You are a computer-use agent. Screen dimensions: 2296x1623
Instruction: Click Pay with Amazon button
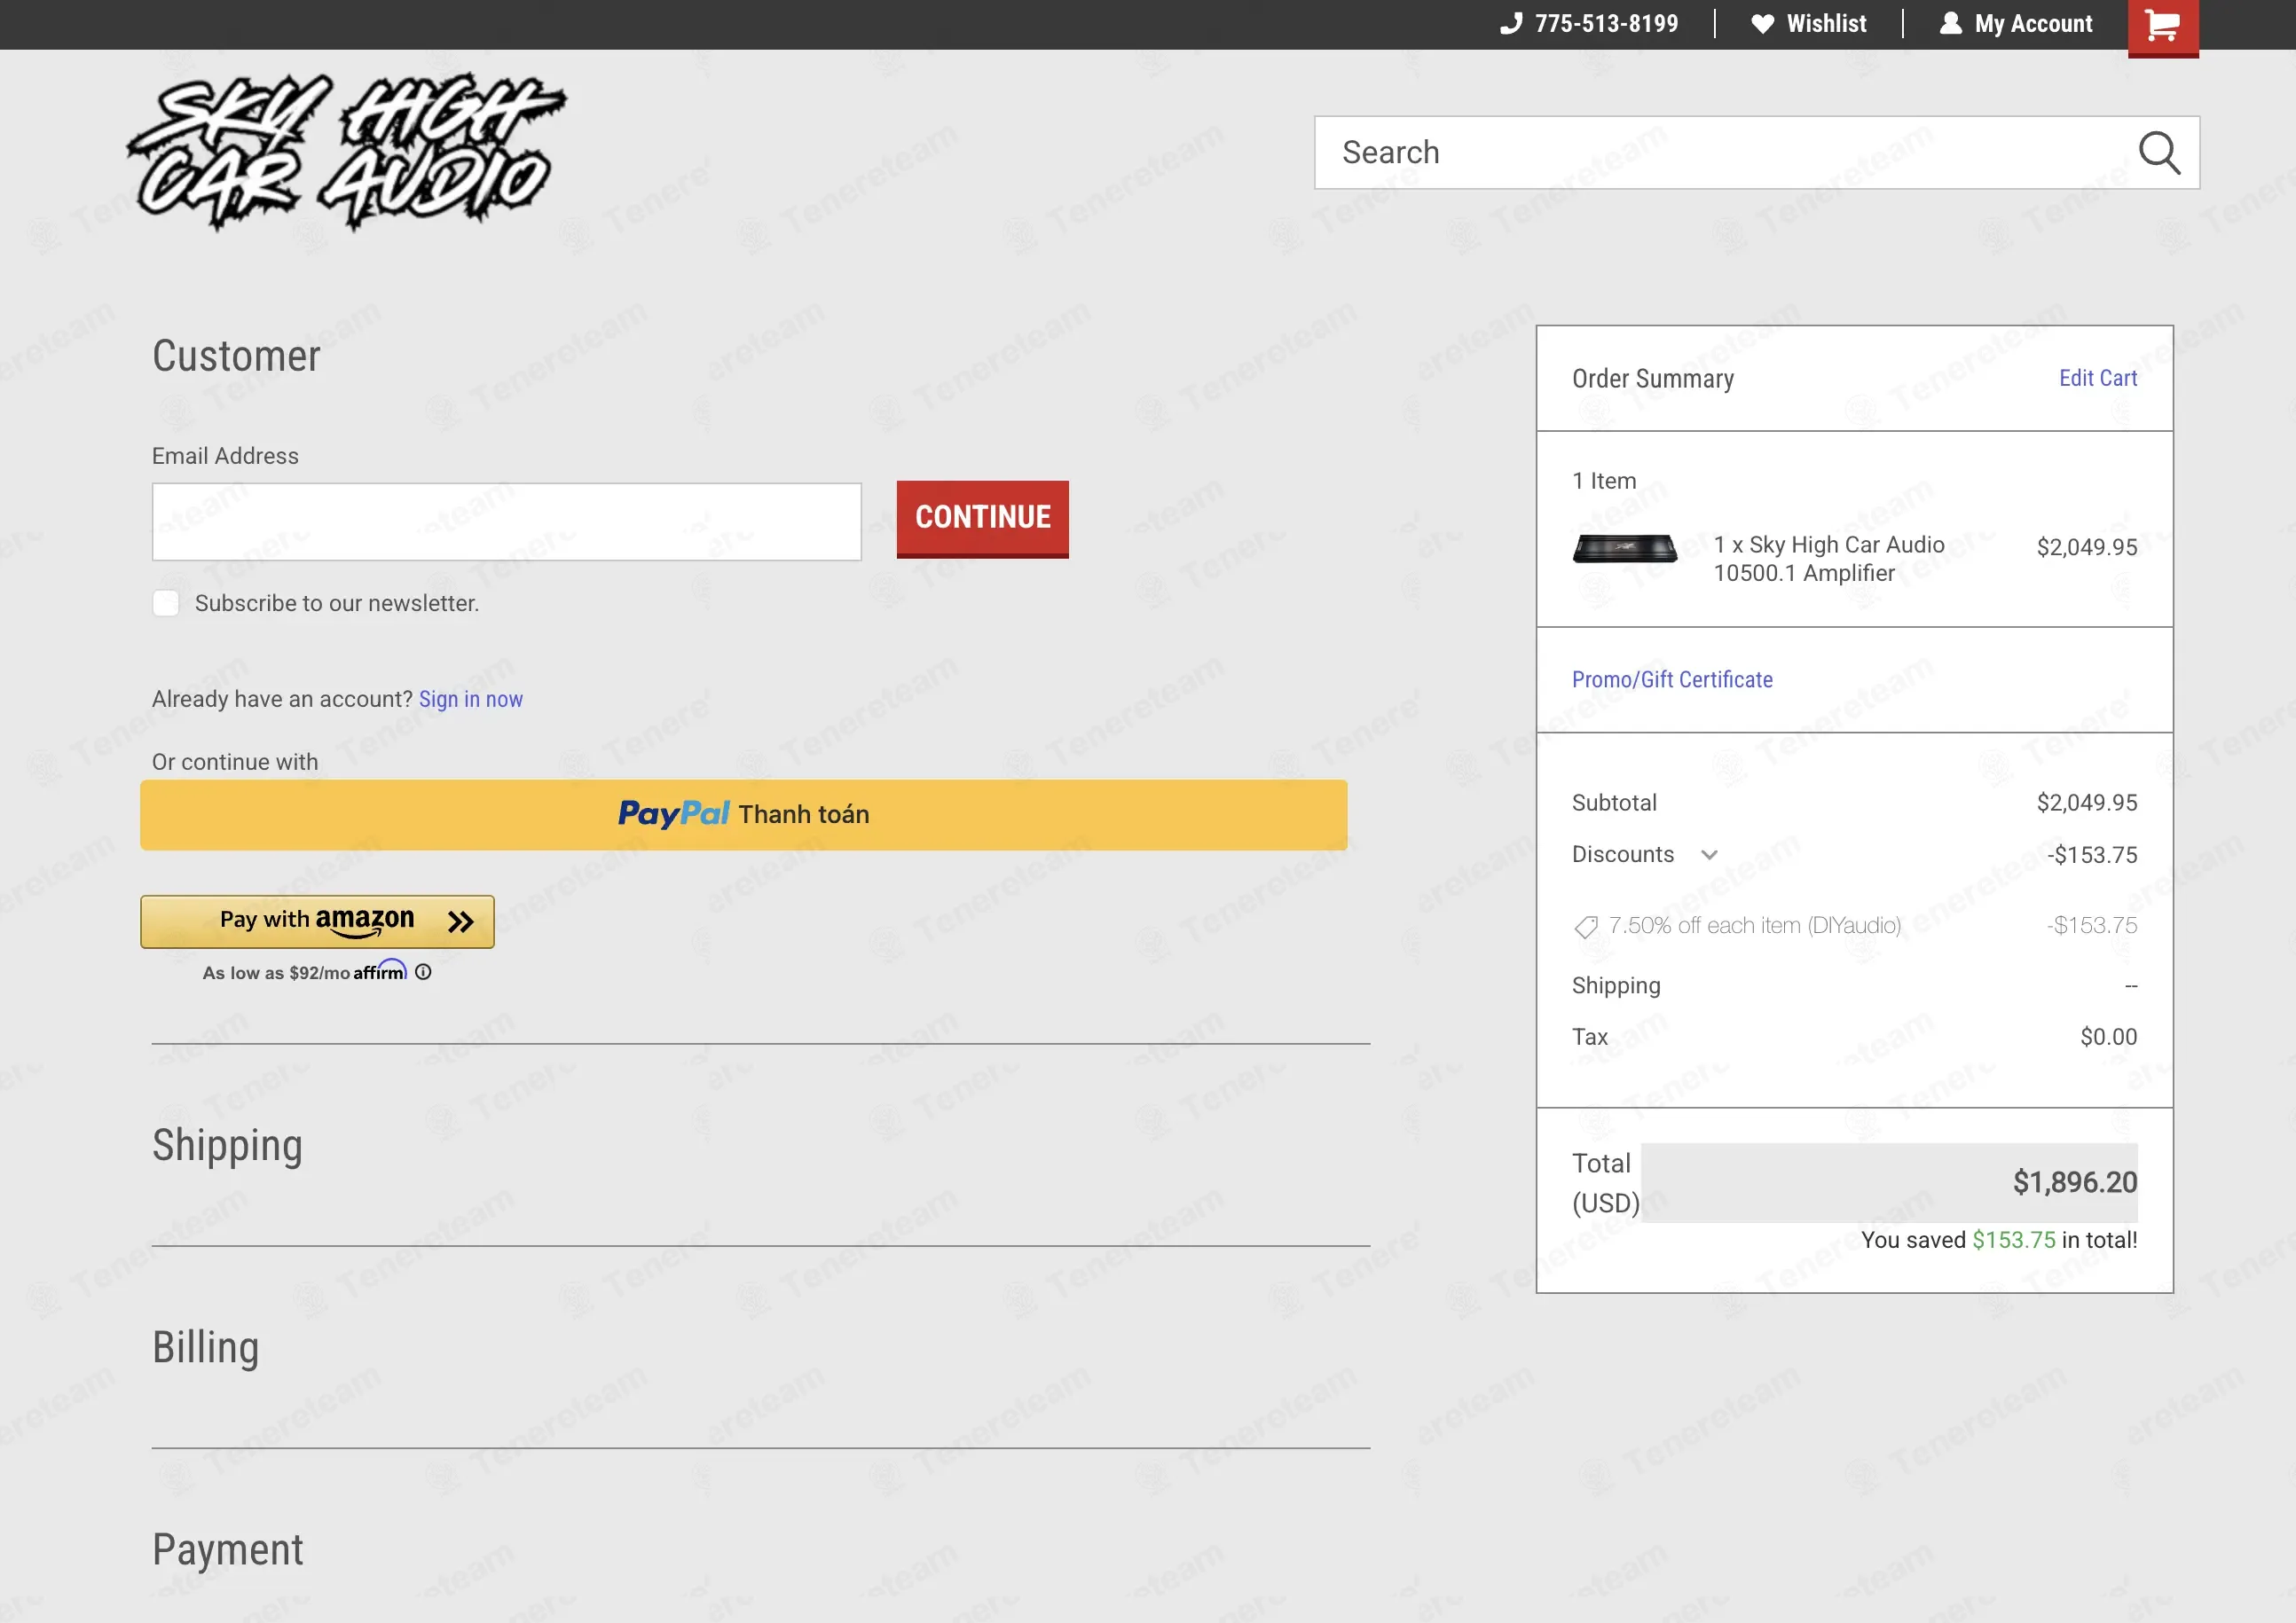tap(317, 921)
